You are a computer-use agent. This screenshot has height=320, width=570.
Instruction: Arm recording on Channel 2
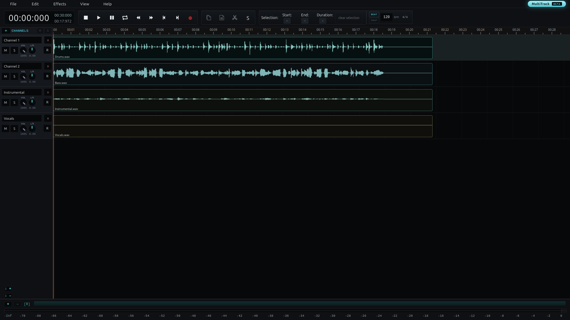(x=47, y=76)
